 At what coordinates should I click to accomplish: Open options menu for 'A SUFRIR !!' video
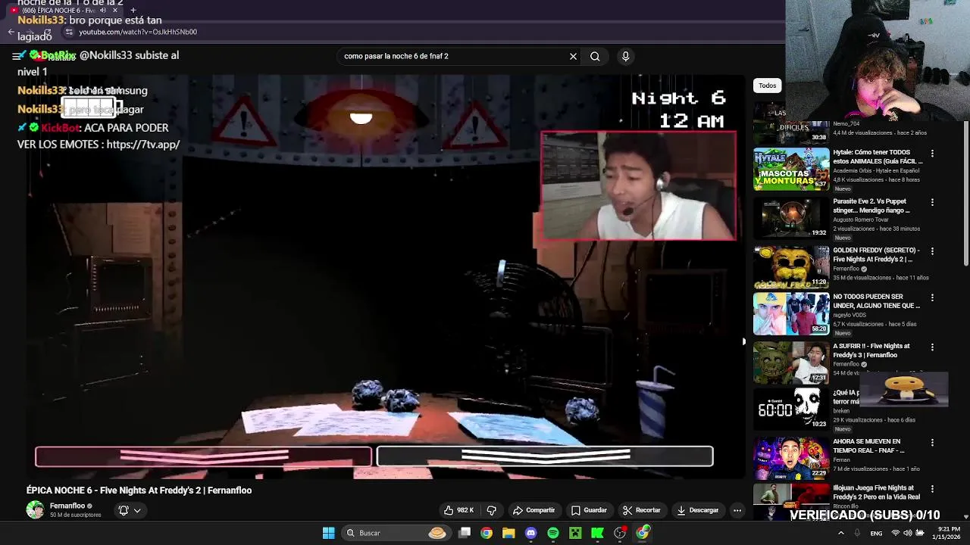click(932, 347)
